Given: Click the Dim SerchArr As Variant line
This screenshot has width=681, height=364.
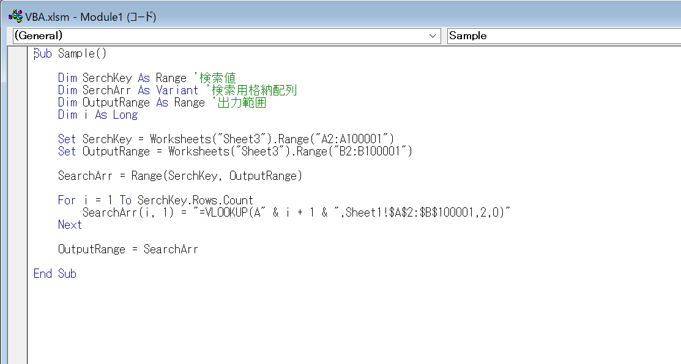Looking at the screenshot, I should click(x=177, y=91).
